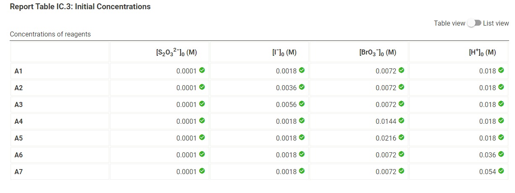This screenshot has height=193, width=515.
Task: Click the checkmark beside A7 H+ 0.054
Action: click(501, 171)
